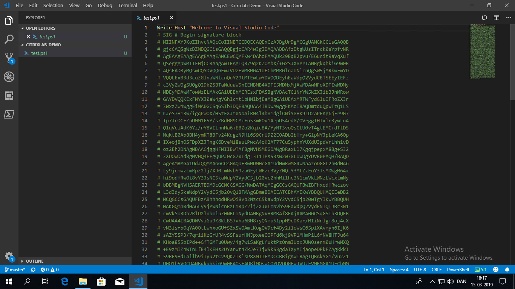Viewport: 515px width, 289px height.
Task: Open the Windows Action Center
Action: click(x=503, y=281)
